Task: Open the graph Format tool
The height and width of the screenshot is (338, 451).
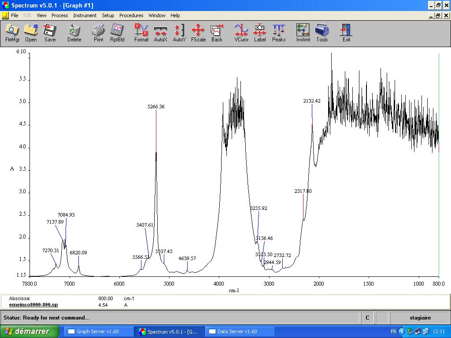Action: (x=141, y=33)
